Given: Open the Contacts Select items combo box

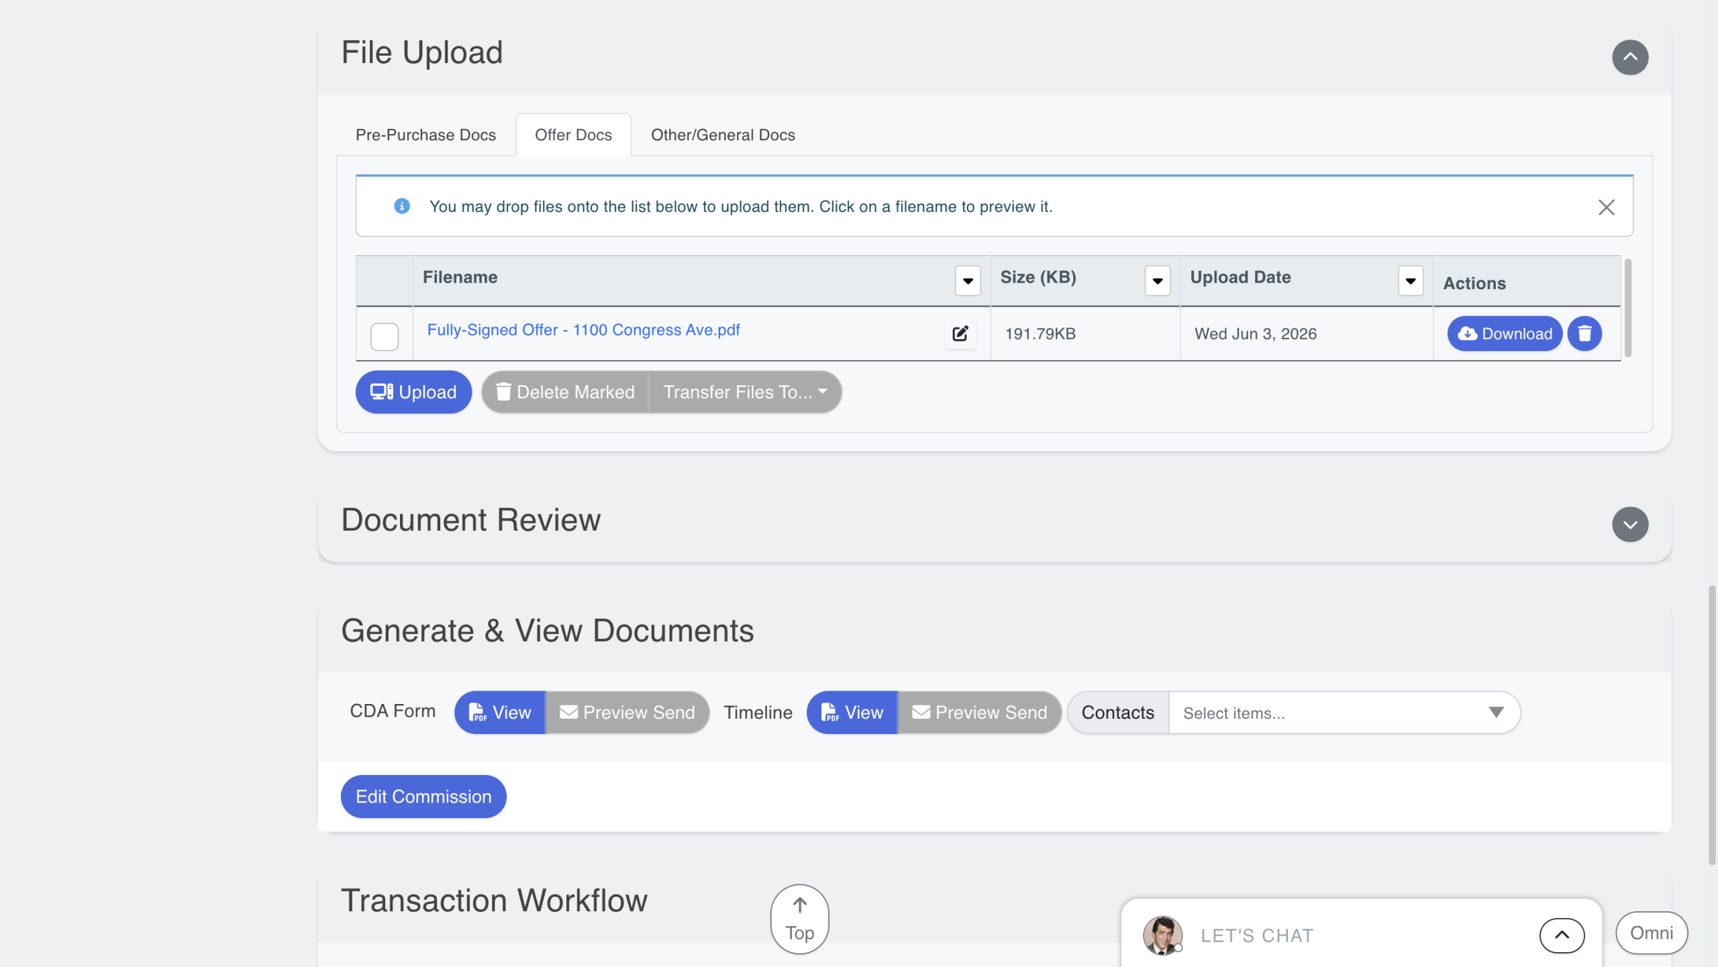Looking at the screenshot, I should [x=1344, y=713].
